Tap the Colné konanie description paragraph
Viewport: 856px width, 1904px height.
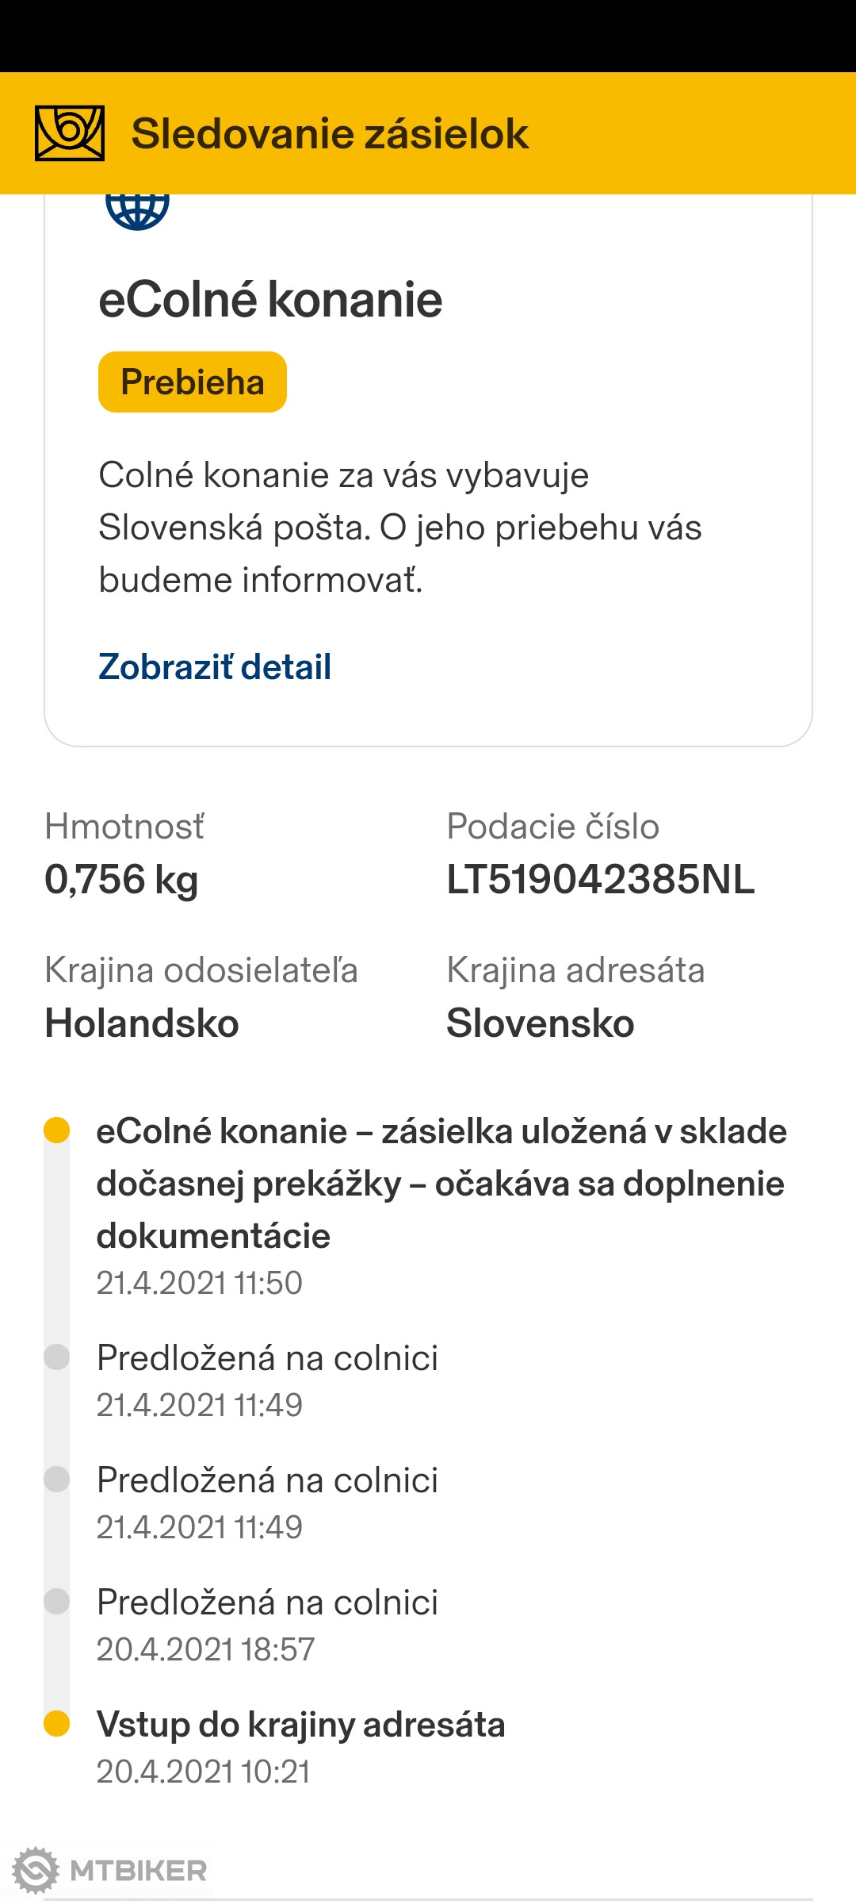pyautogui.click(x=399, y=528)
